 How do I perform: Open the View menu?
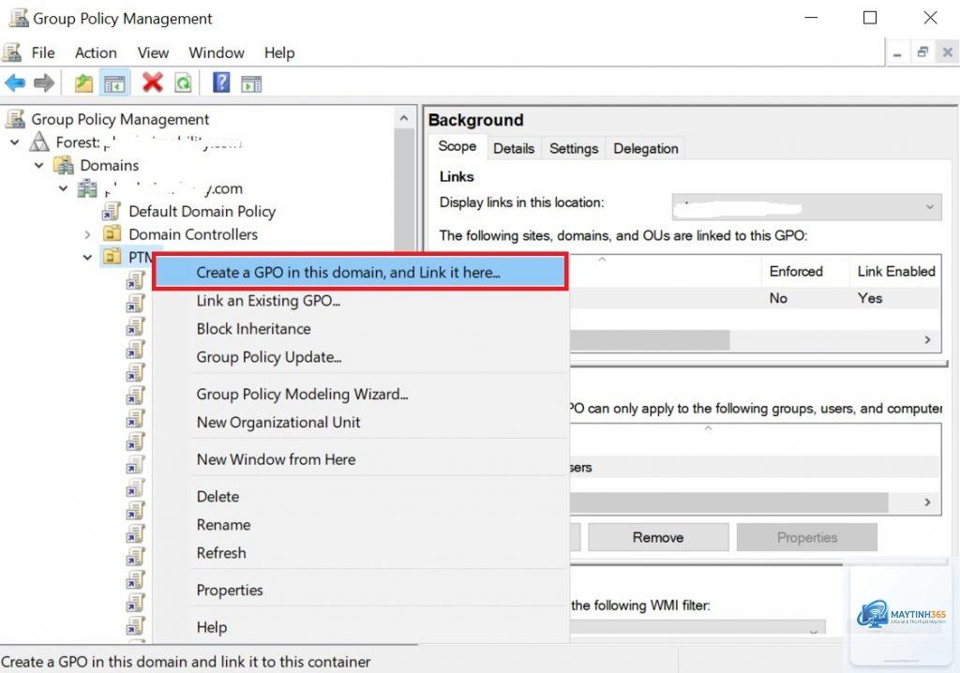click(153, 52)
